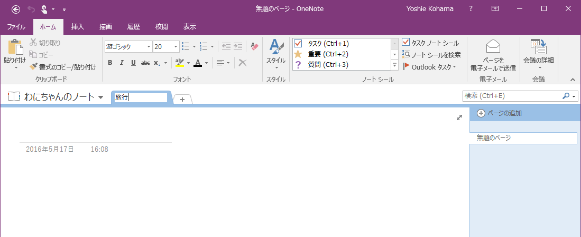581x237 pixels.
Task: Open the ファイル tab
Action: pyautogui.click(x=16, y=26)
